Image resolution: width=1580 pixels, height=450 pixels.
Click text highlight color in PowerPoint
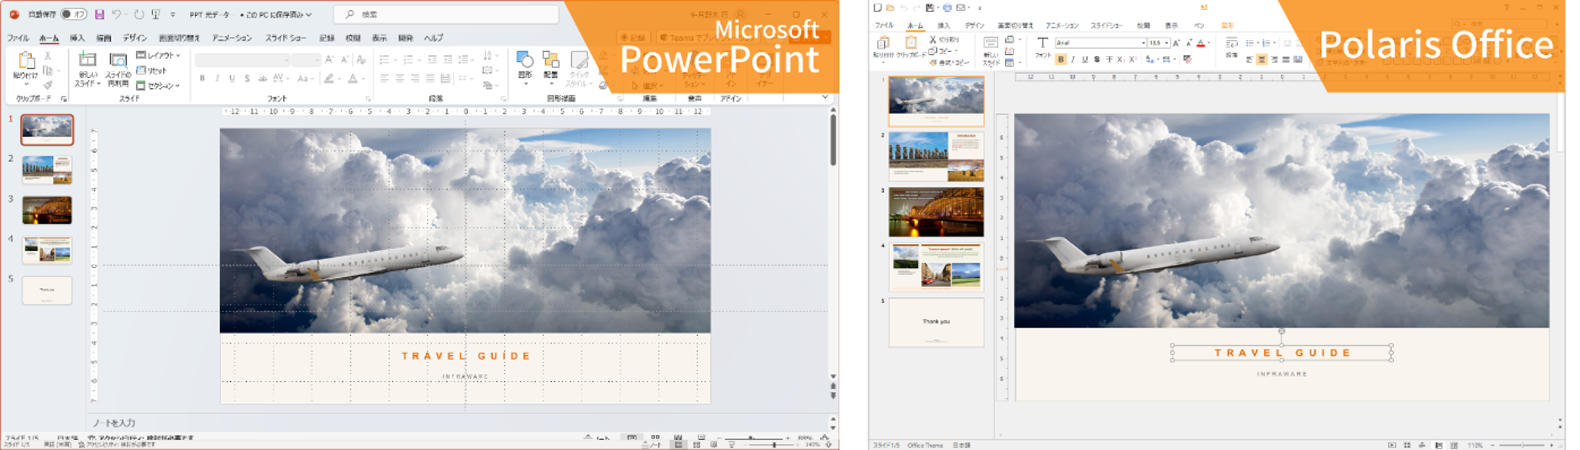329,78
